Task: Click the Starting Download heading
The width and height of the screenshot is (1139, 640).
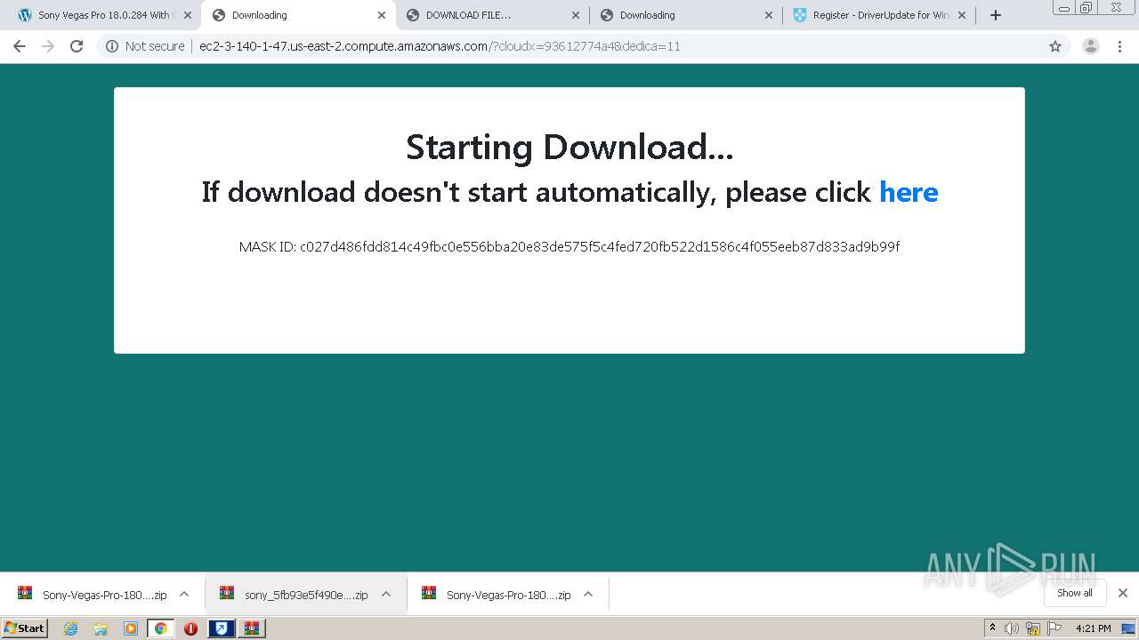Action: (x=569, y=147)
